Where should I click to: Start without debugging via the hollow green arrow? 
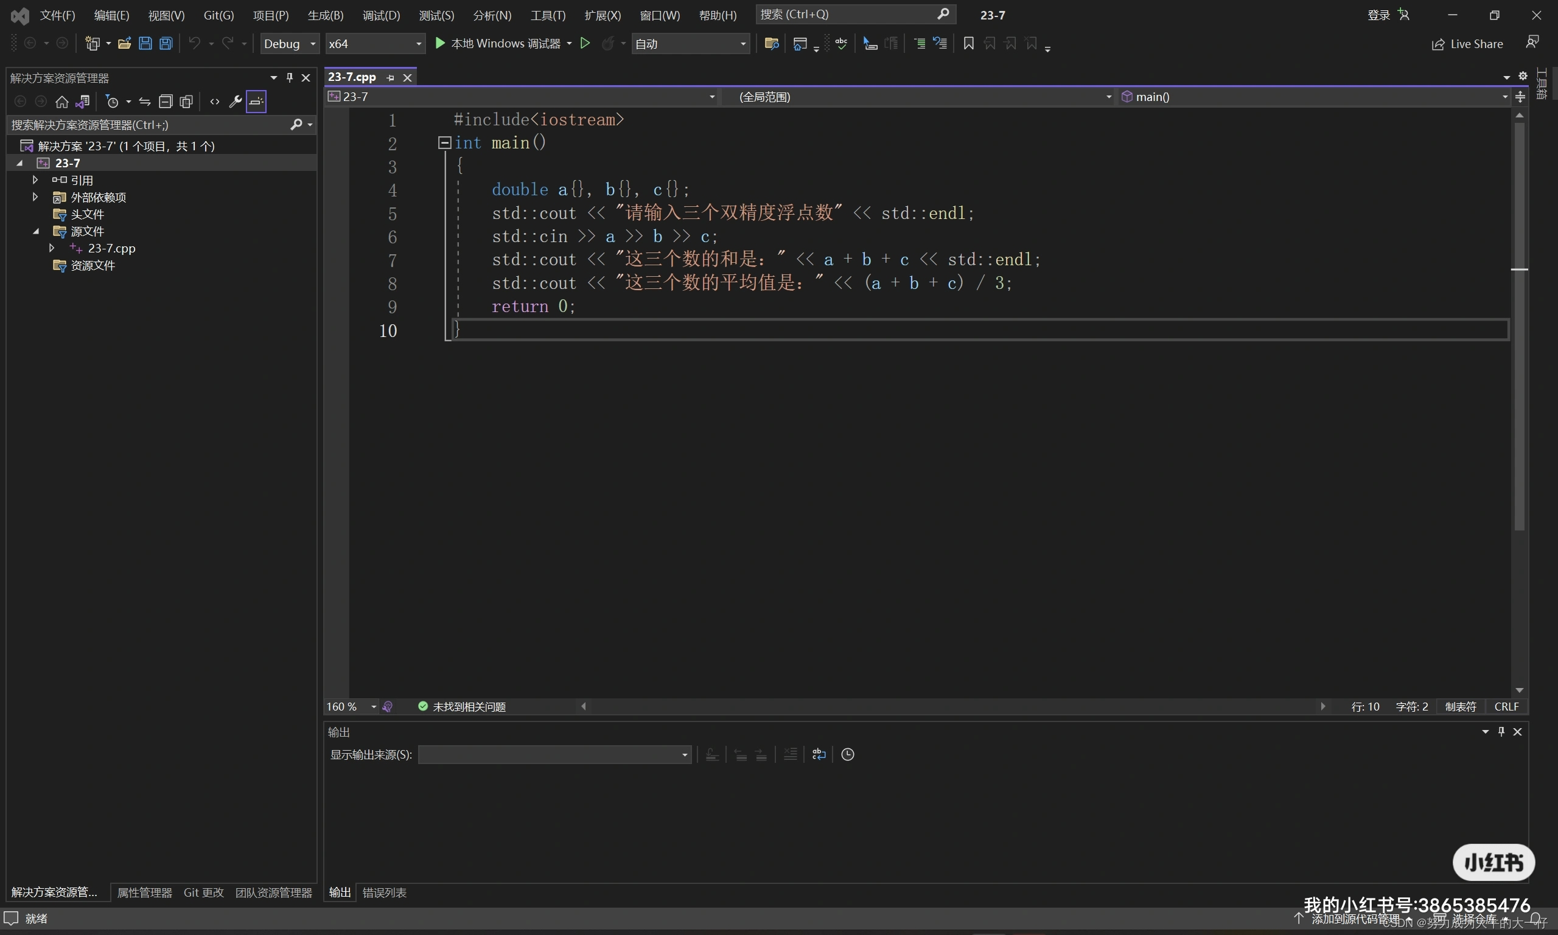[585, 43]
